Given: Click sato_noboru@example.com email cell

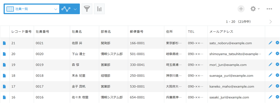Looking at the screenshot, I should coord(231,43).
